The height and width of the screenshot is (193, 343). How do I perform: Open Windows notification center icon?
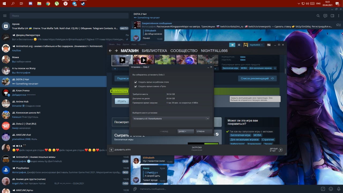(x=338, y=3)
